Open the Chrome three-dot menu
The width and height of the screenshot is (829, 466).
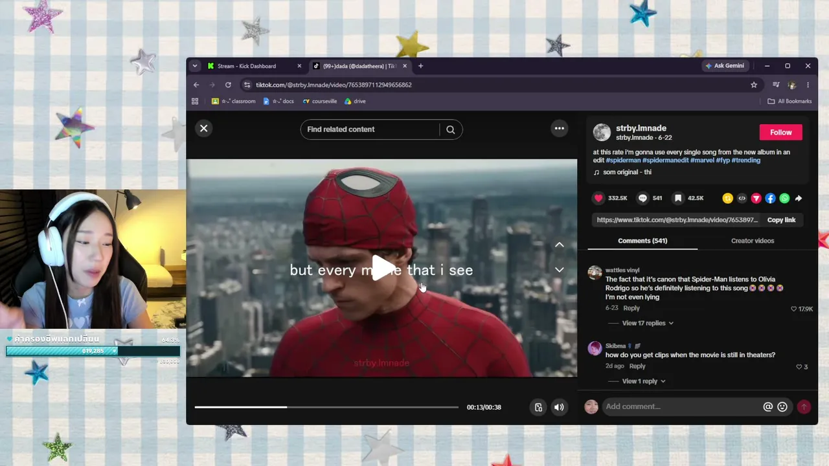click(x=808, y=85)
